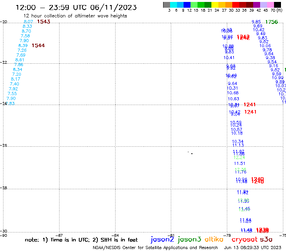Click the wave height value '9.38'
The width and height of the screenshot is (286, 251).
(x=270, y=58)
